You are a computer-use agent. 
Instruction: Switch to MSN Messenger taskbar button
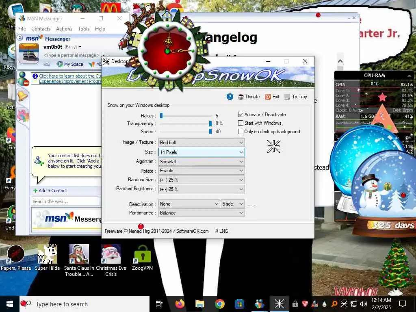coord(259,304)
